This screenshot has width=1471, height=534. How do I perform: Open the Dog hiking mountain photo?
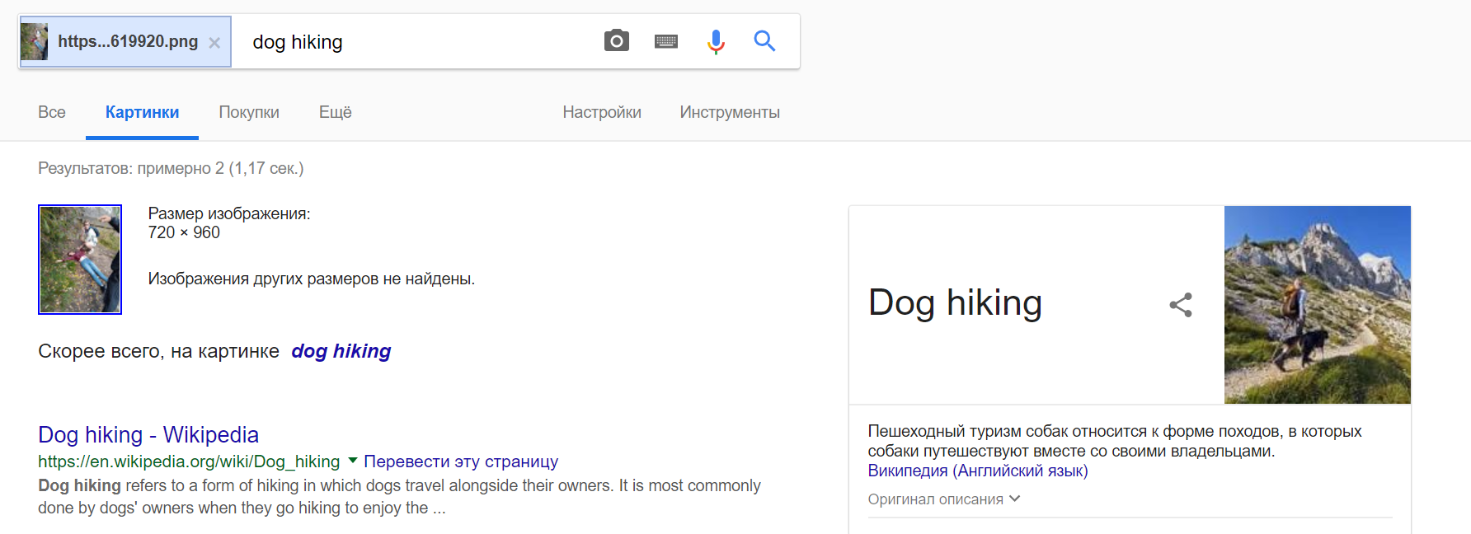(1317, 305)
